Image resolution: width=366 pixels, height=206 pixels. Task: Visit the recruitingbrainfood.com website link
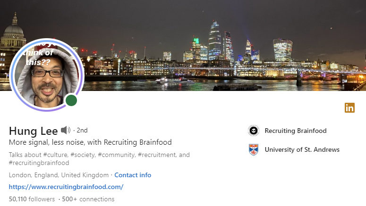pos(66,187)
